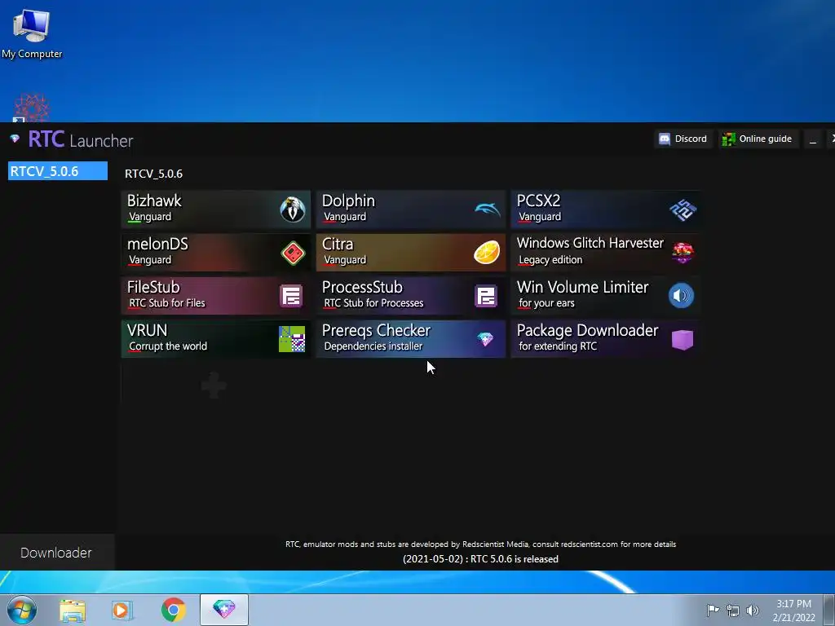Click the 'RTC 5.0.6 is released' news line
This screenshot has width=835, height=626.
click(480, 559)
